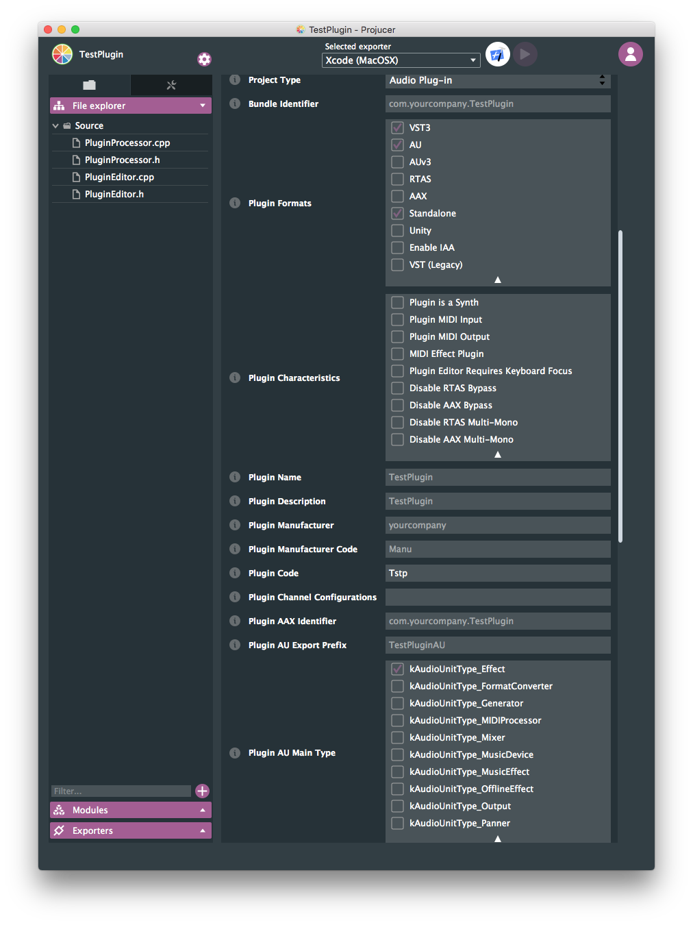Check VST (Legacy) format

[397, 264]
